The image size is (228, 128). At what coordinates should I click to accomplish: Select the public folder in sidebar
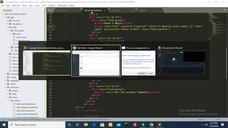click(13, 84)
